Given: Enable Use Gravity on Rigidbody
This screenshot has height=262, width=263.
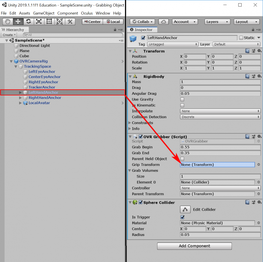Looking at the screenshot, I should coord(182,99).
